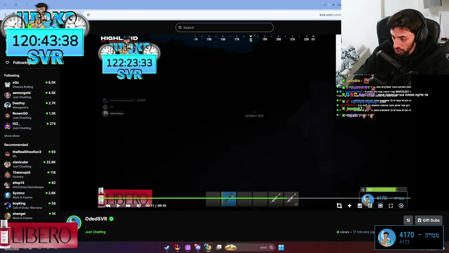Click Destiny's avatar icon
This screenshot has width=449, height=253.
click(7, 105)
